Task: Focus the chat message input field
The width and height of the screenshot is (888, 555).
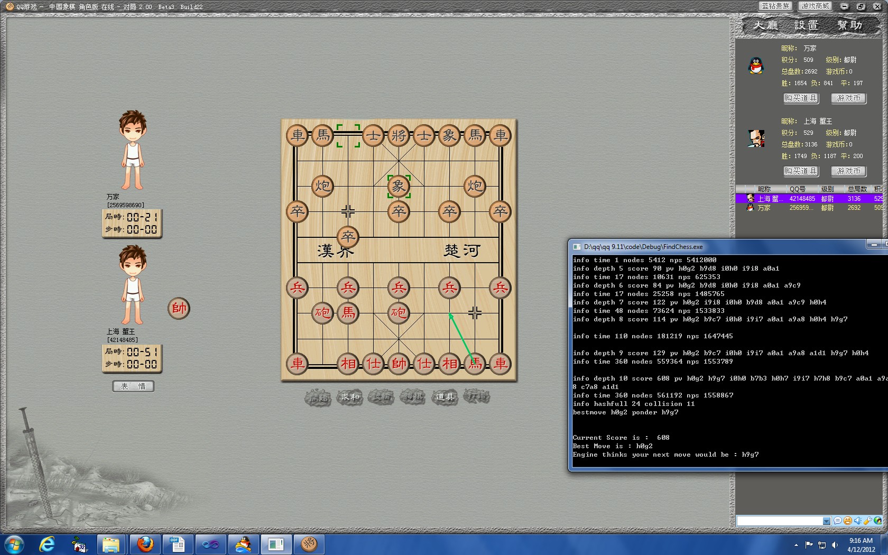Action: (x=780, y=521)
